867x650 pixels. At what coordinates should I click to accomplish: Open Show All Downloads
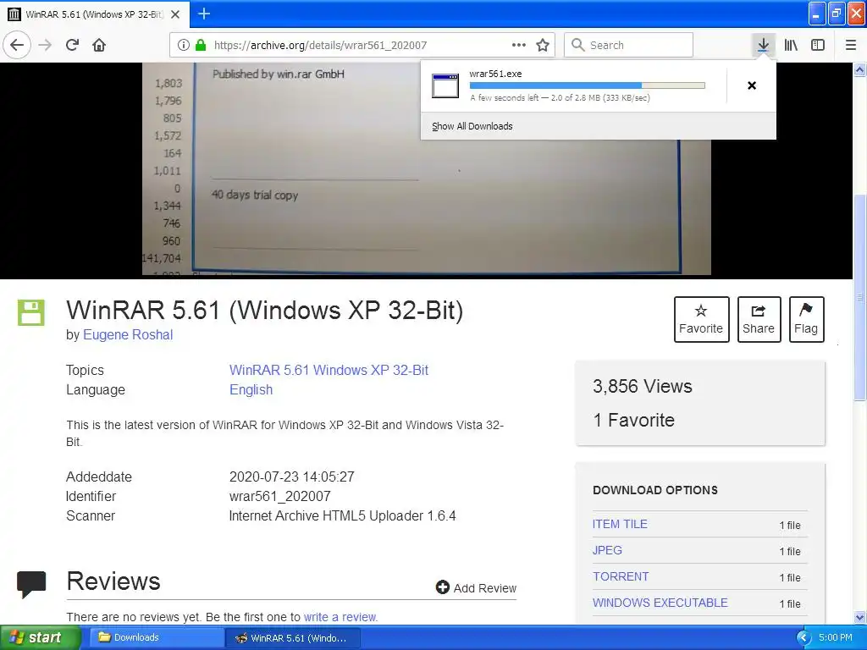[472, 126]
